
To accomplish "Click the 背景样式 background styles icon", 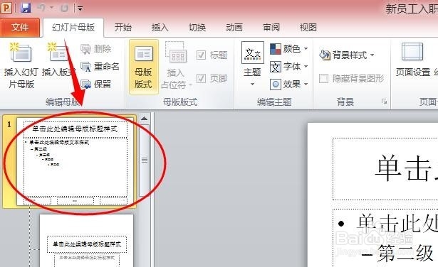I will pos(325,55).
